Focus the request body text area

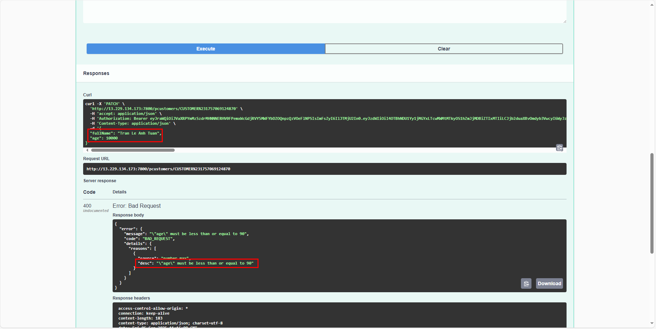(324, 11)
